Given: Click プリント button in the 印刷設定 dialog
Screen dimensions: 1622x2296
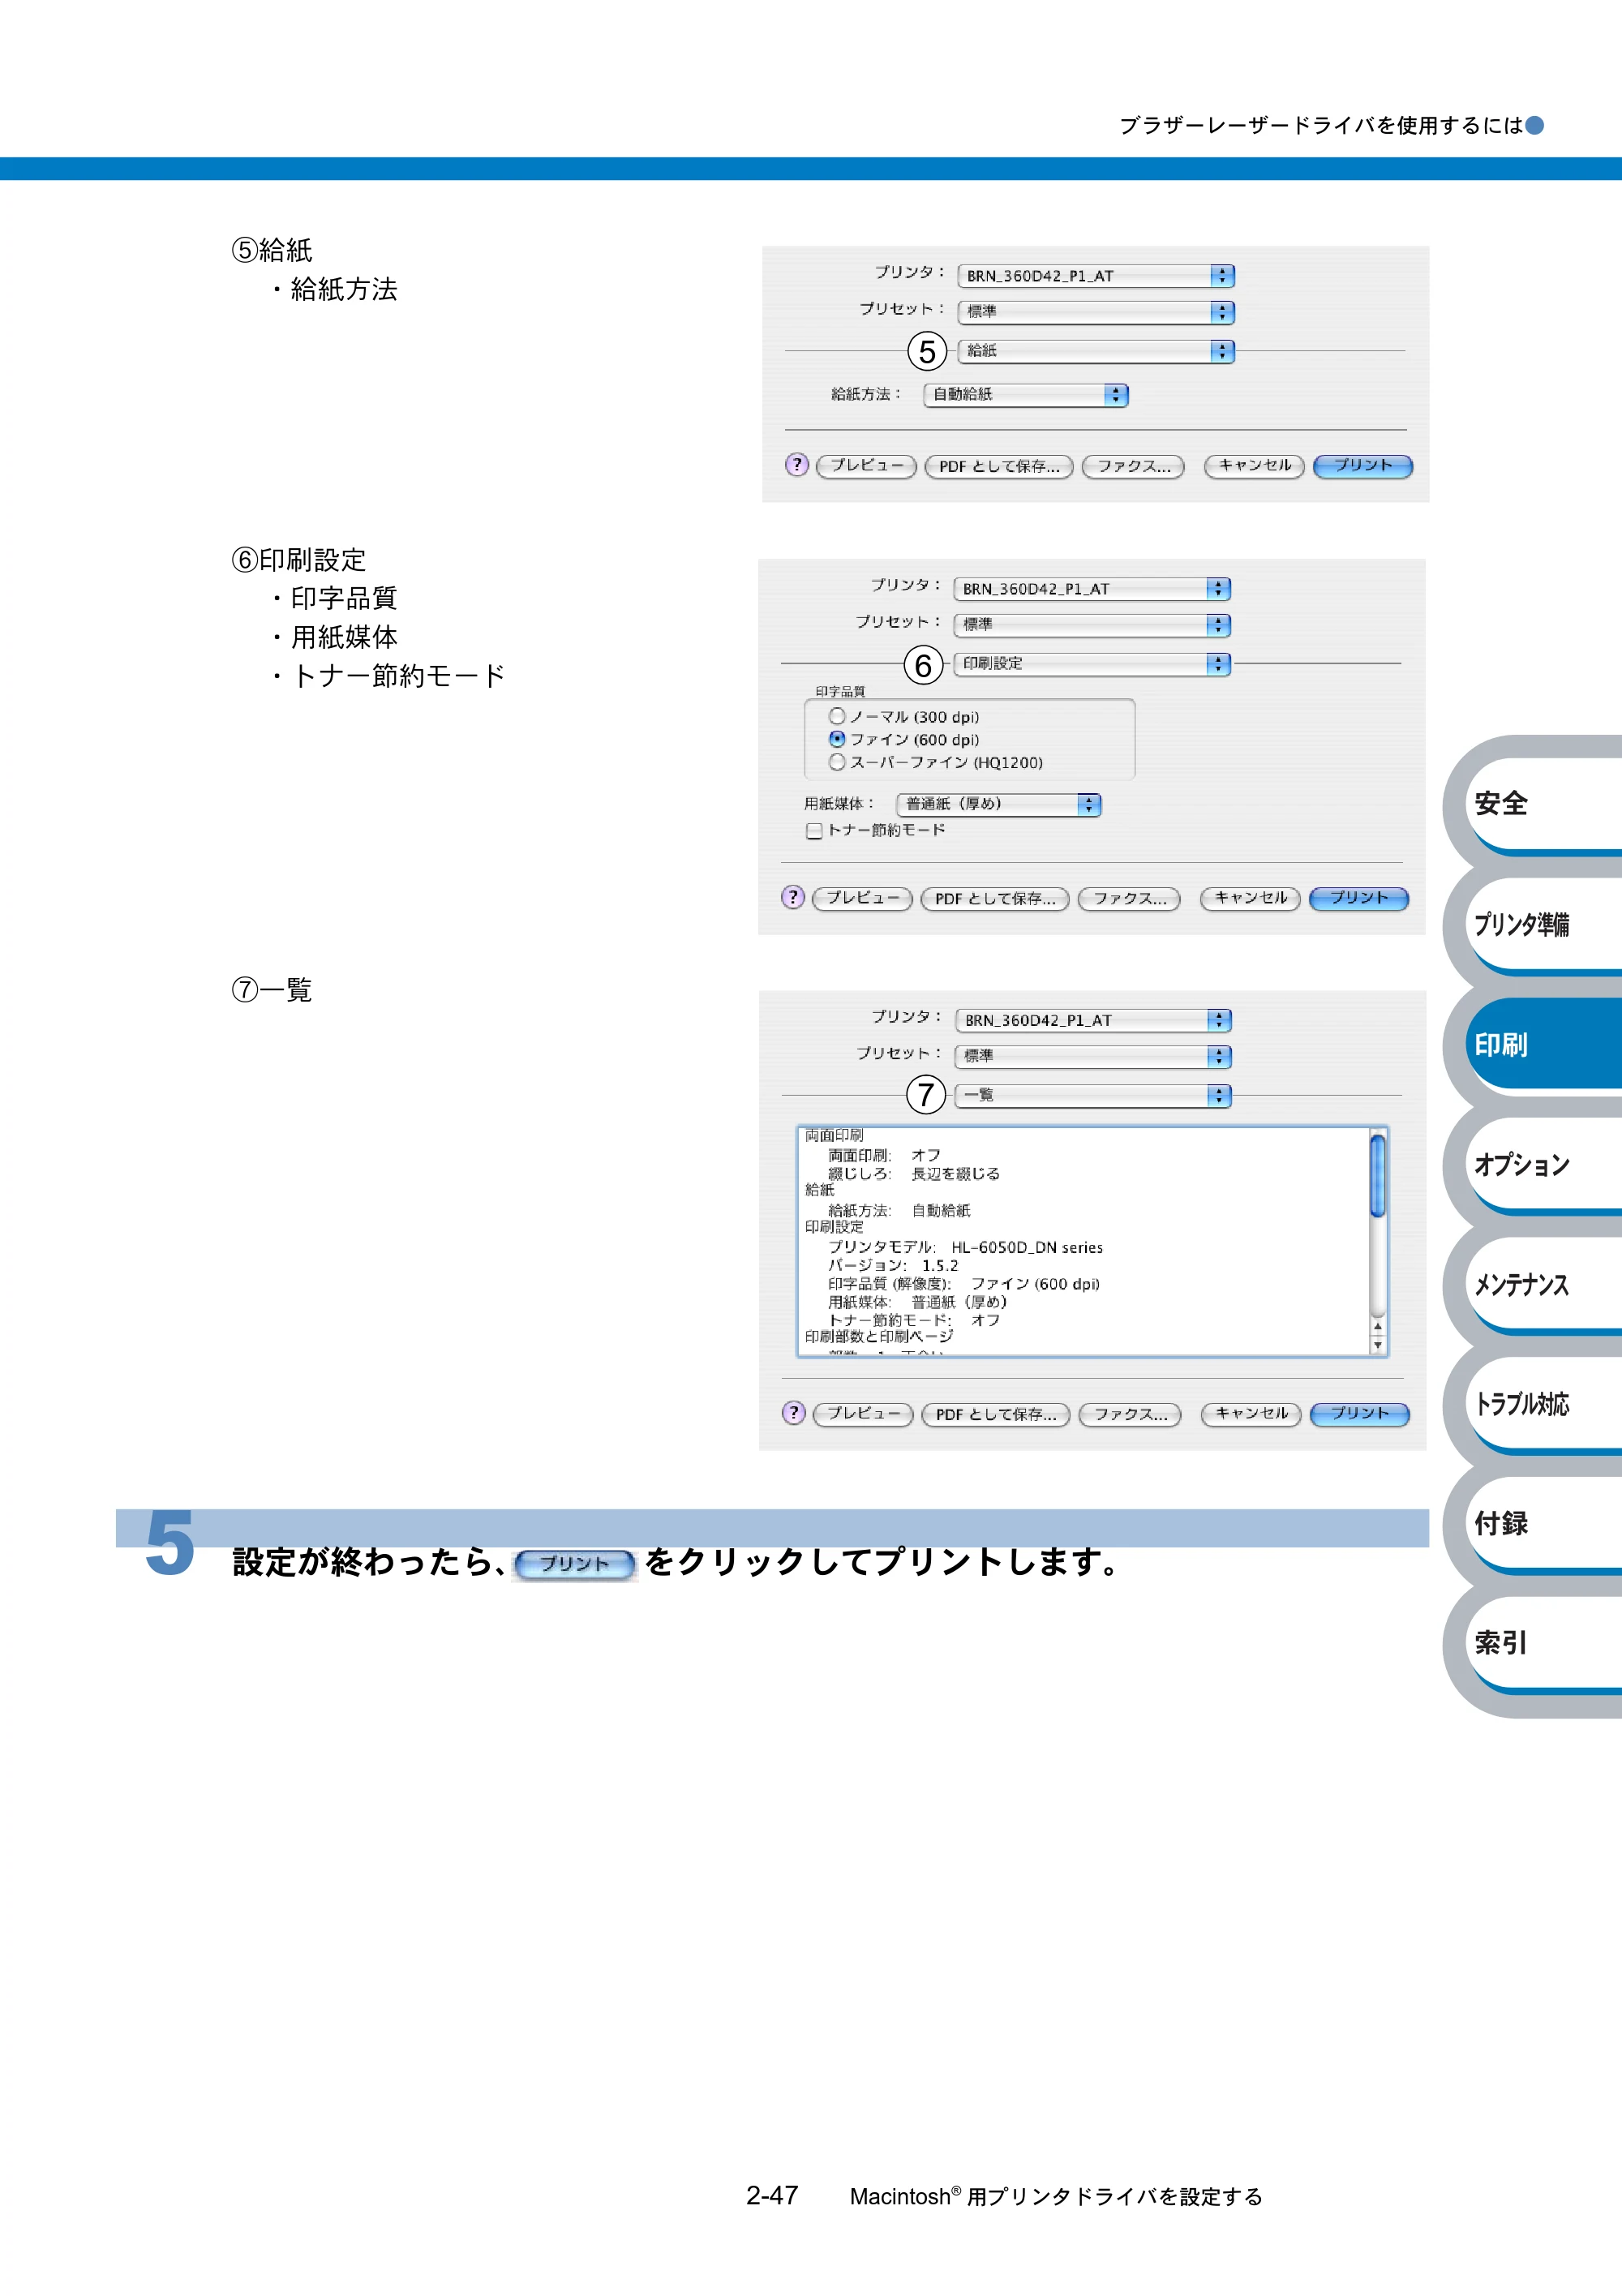Looking at the screenshot, I should click(1358, 898).
